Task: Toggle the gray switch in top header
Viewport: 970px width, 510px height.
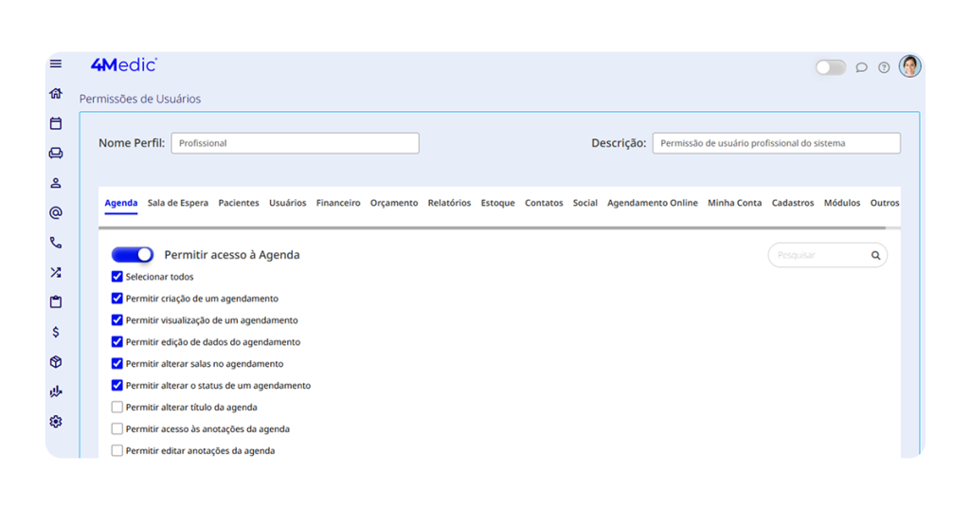Action: 830,67
